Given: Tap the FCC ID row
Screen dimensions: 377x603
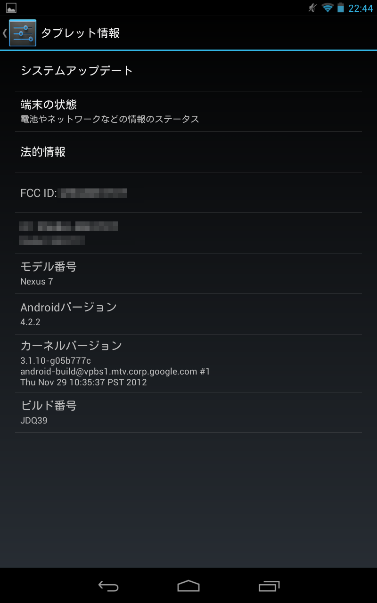Looking at the screenshot, I should 188,193.
